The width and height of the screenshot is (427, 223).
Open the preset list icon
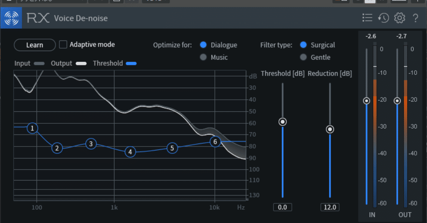tap(367, 18)
